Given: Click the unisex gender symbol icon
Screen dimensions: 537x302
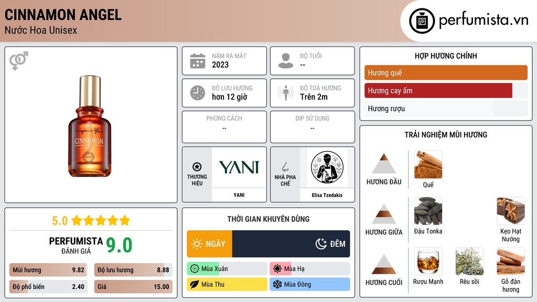Looking at the screenshot, I should [x=19, y=61].
